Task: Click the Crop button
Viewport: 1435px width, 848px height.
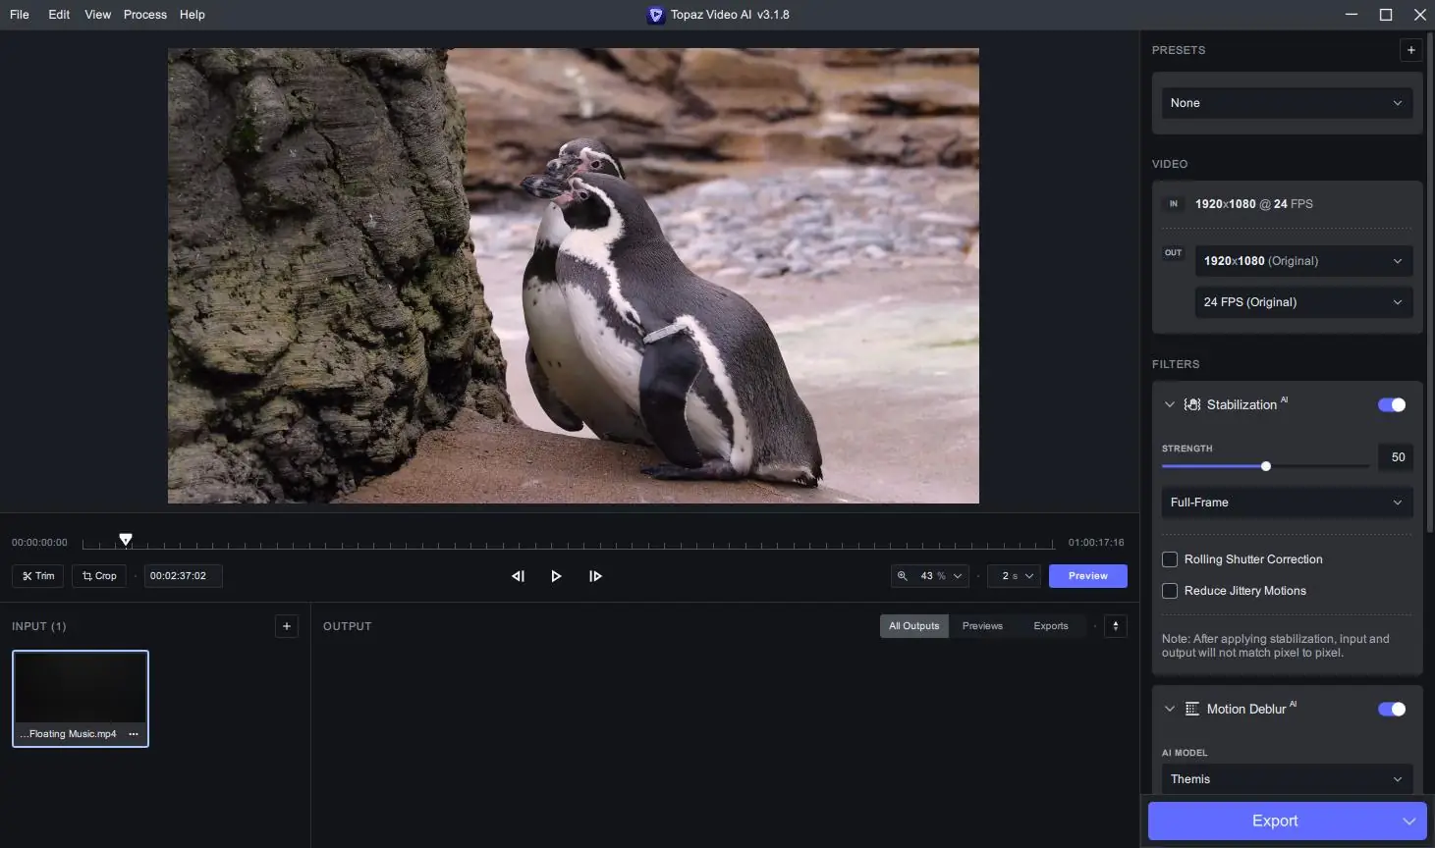Action: [x=99, y=576]
